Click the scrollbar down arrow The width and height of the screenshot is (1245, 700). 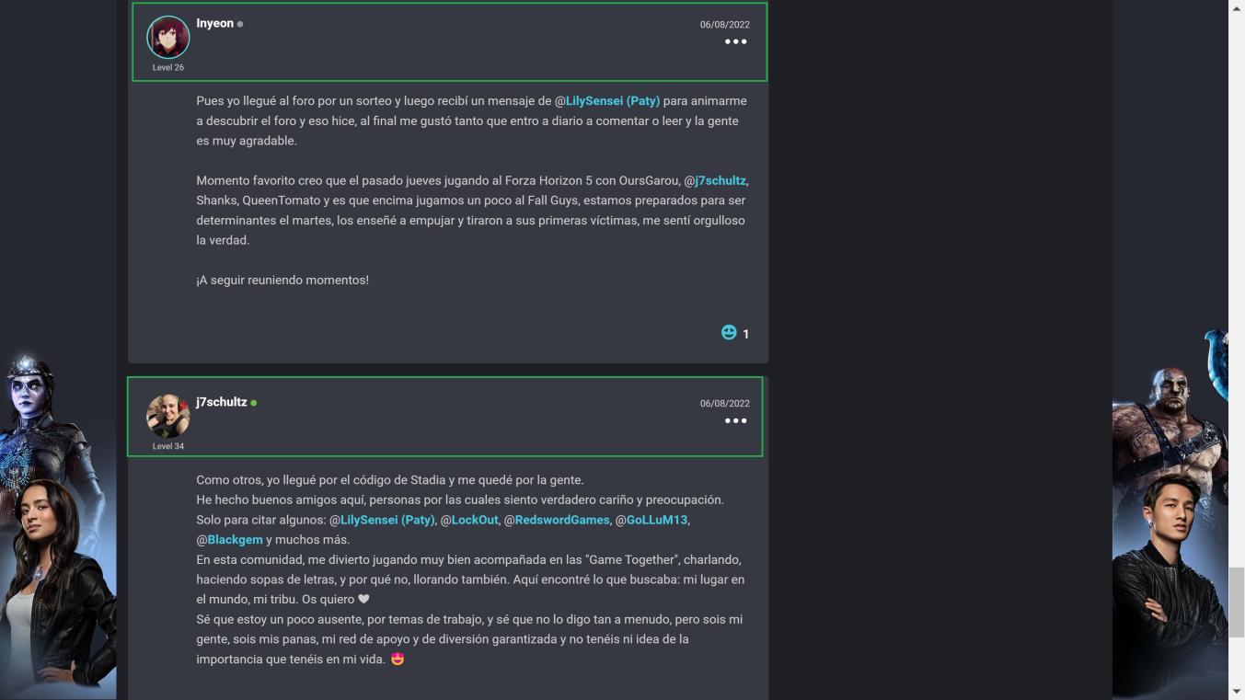tap(1237, 692)
